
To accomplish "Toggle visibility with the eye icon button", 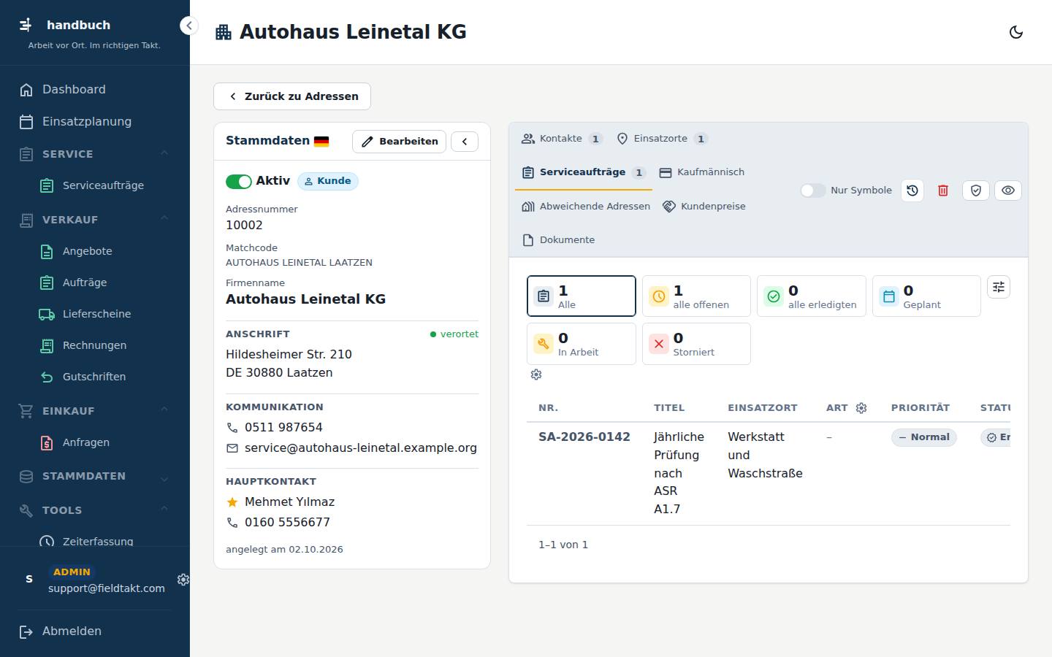I will pyautogui.click(x=1008, y=191).
